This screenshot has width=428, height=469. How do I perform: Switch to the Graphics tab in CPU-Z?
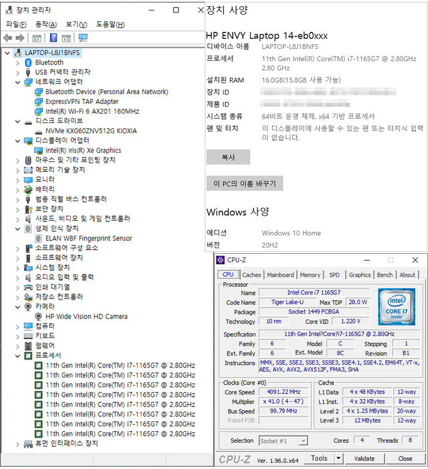tap(360, 275)
